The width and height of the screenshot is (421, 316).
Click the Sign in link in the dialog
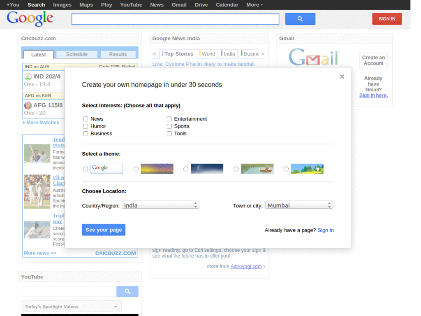point(326,230)
